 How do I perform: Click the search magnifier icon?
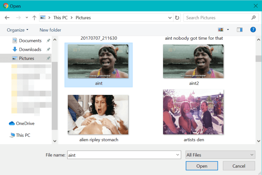click(x=254, y=18)
